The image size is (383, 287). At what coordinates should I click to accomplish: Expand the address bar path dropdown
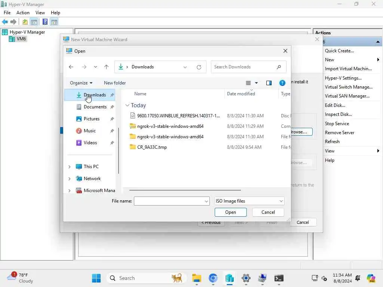[185, 67]
